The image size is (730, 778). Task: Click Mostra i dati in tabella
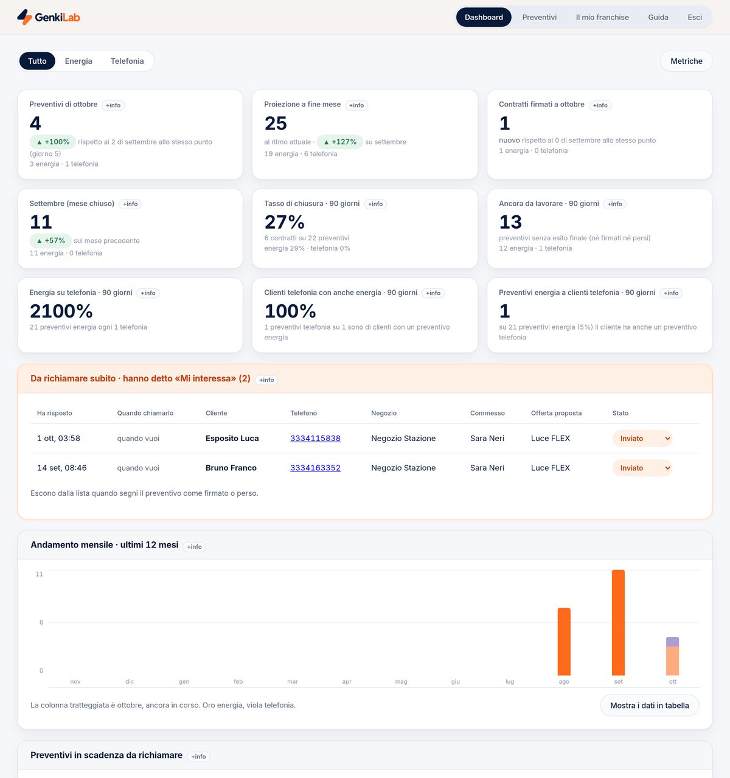(x=650, y=706)
